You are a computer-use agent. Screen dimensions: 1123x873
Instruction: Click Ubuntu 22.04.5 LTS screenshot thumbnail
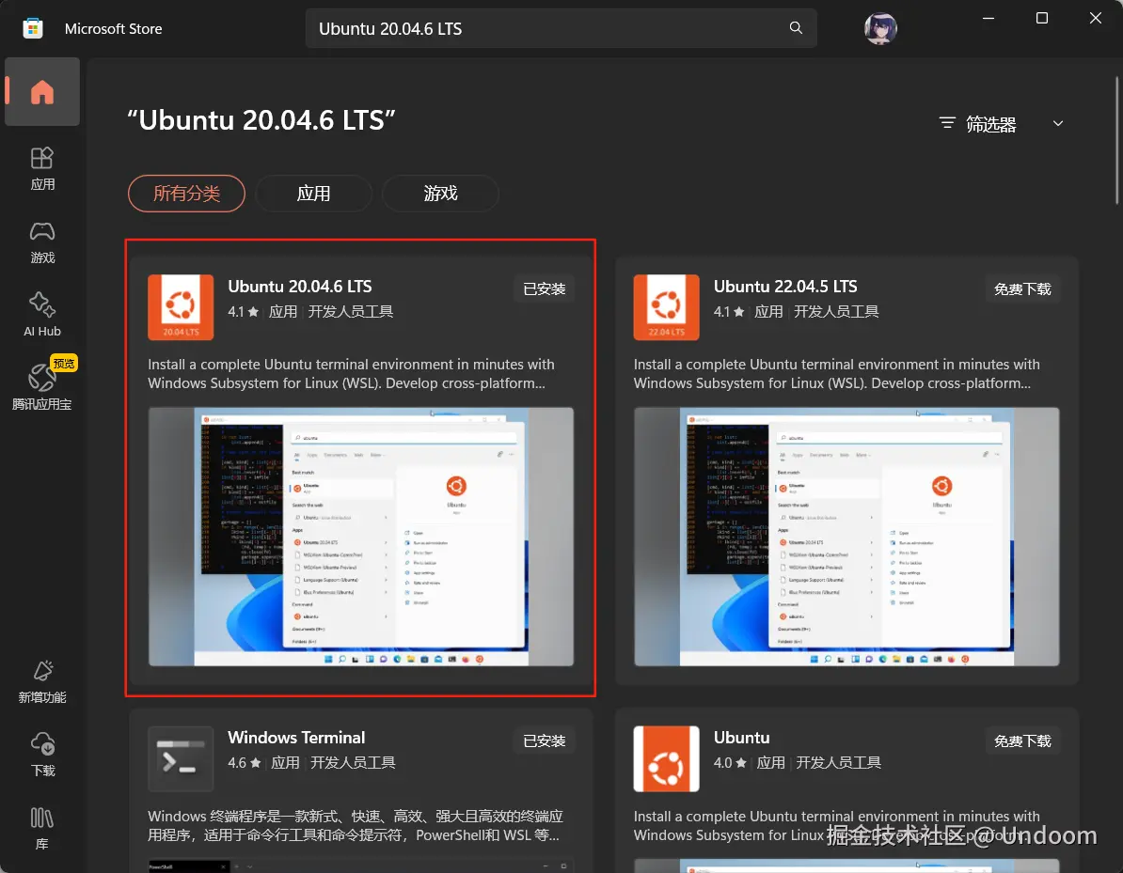point(846,537)
